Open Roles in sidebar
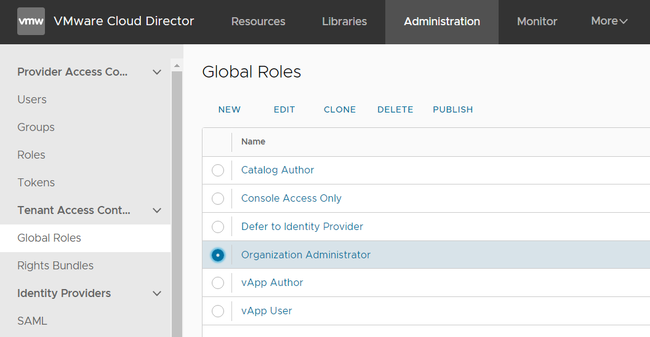 coord(31,155)
